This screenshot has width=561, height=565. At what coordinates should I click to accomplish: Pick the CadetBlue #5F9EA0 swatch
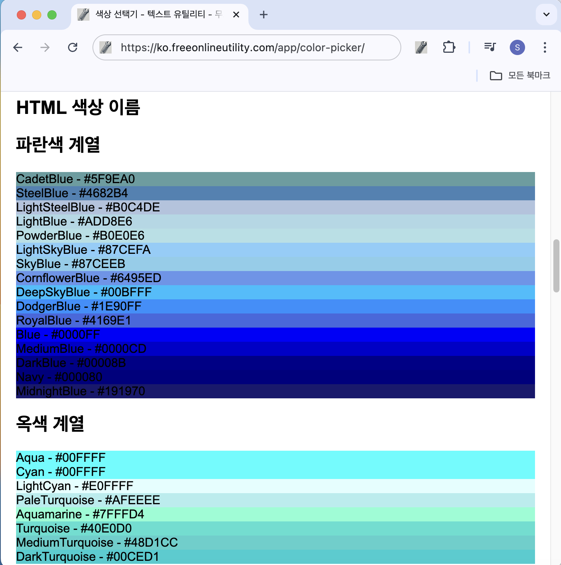tap(276, 179)
